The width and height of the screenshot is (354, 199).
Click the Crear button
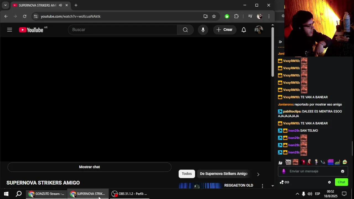(x=225, y=30)
